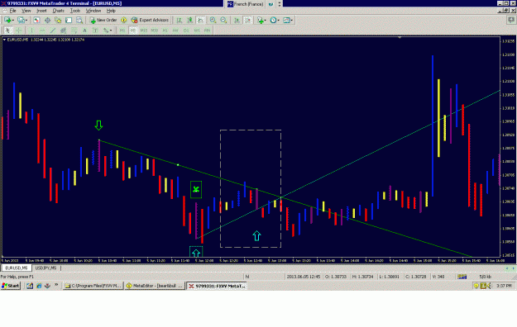Expand the New Chart dropdown arrow
This screenshot has height=327, width=517.
[12, 21]
